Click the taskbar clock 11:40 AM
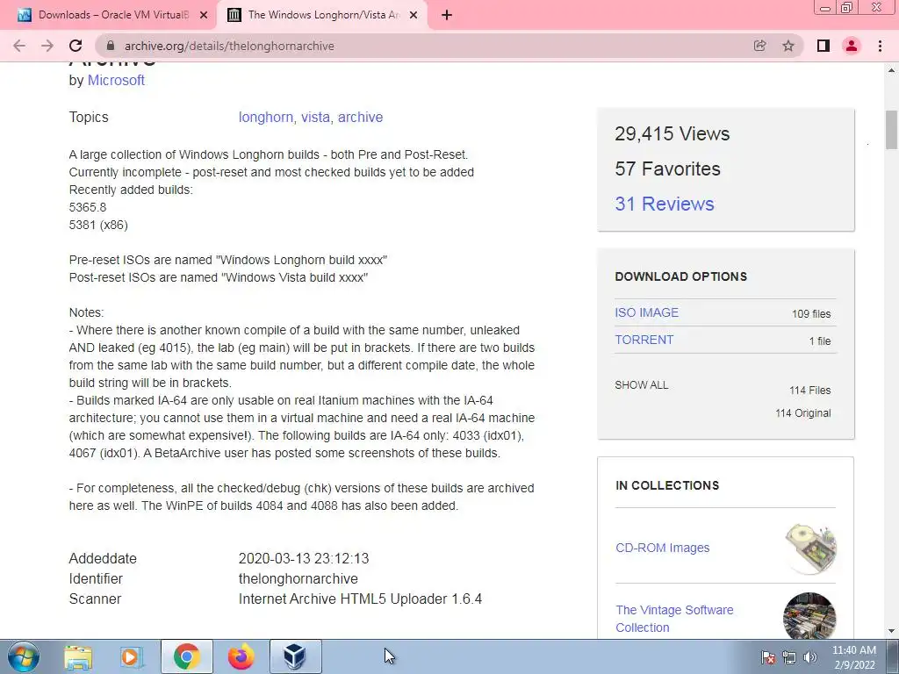 [x=853, y=650]
